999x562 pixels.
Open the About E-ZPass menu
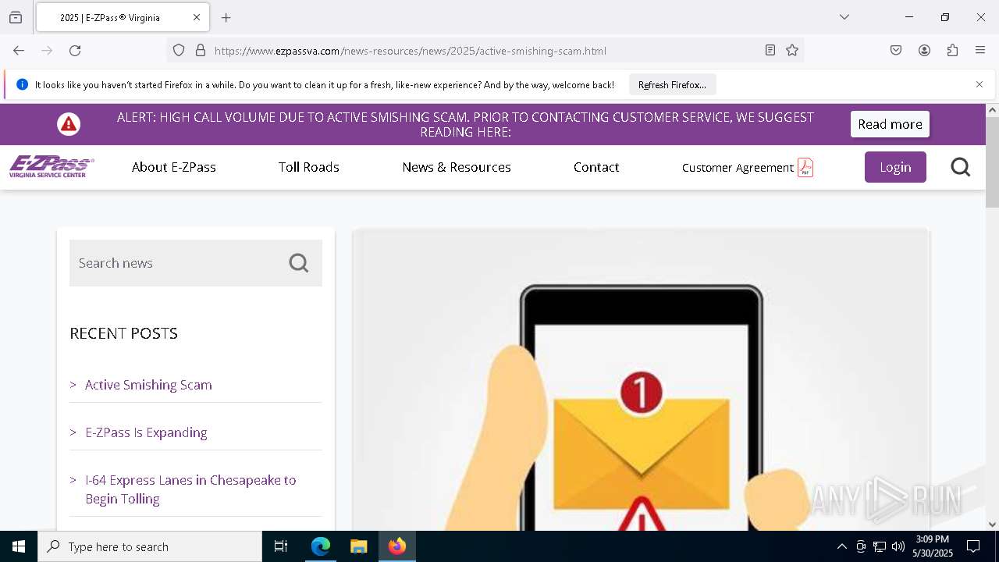(174, 167)
